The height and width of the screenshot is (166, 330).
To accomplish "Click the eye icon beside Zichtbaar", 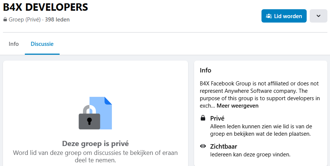I will click(x=203, y=146).
